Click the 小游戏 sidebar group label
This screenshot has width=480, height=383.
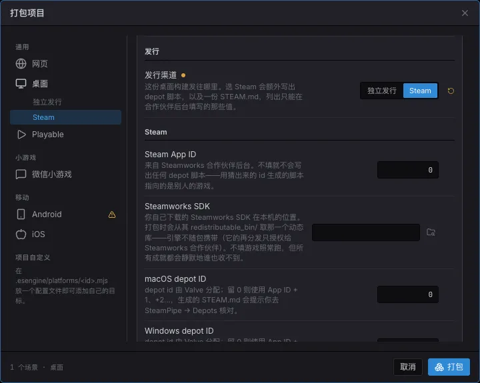coord(26,158)
